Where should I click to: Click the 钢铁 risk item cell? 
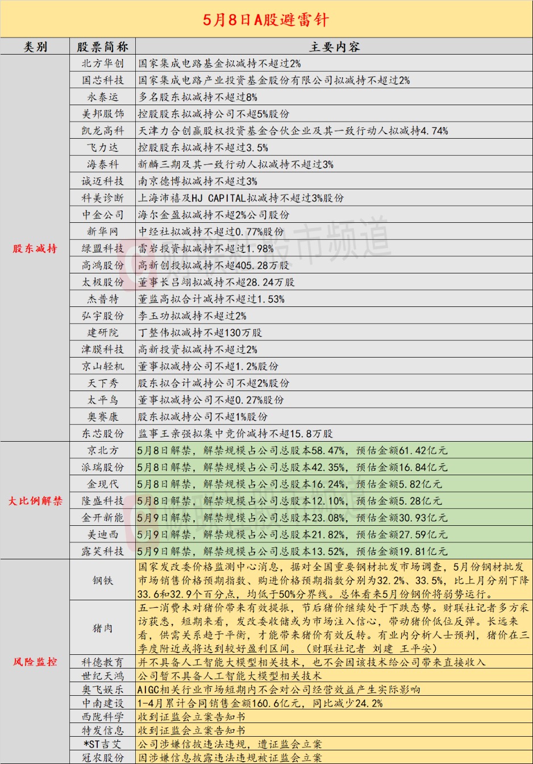[103, 580]
